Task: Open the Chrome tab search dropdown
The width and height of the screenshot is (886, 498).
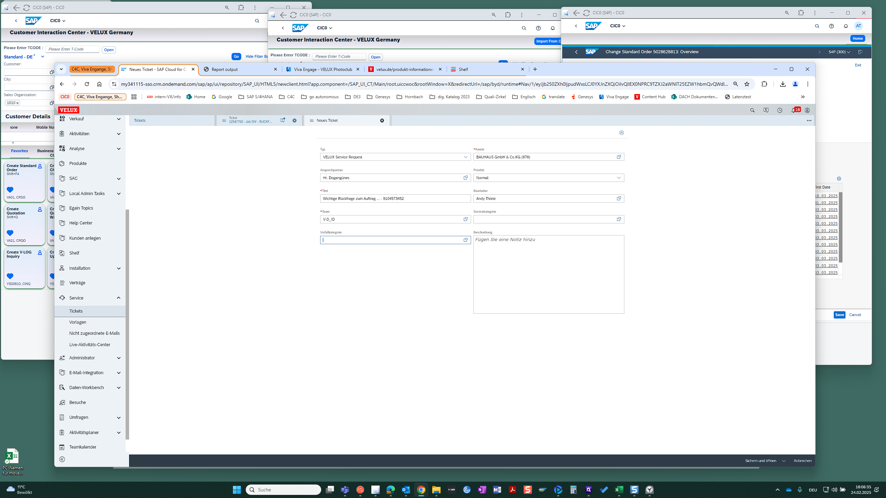Action: [x=61, y=69]
